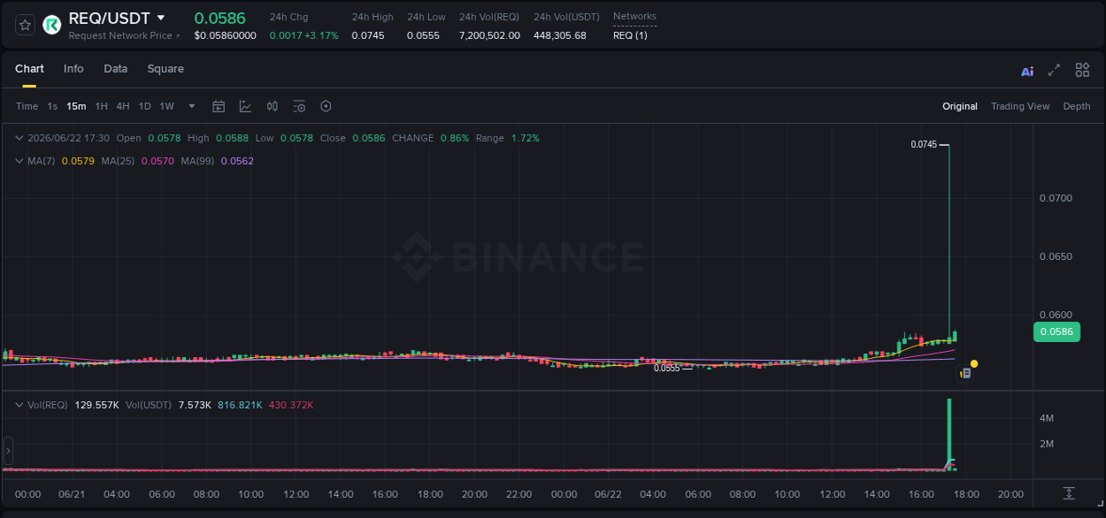
Task: Open the go-to-date calendar icon
Action: point(219,106)
